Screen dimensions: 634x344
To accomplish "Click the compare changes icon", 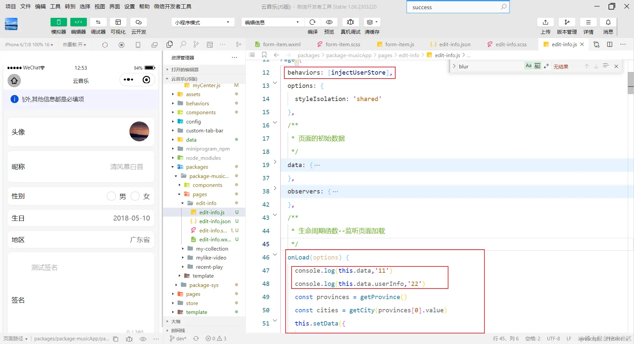I will coord(596,44).
